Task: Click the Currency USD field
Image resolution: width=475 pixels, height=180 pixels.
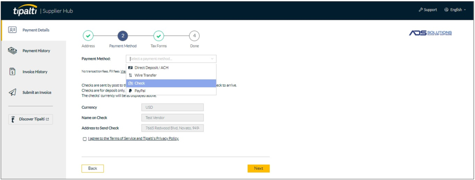Action: tap(173, 107)
